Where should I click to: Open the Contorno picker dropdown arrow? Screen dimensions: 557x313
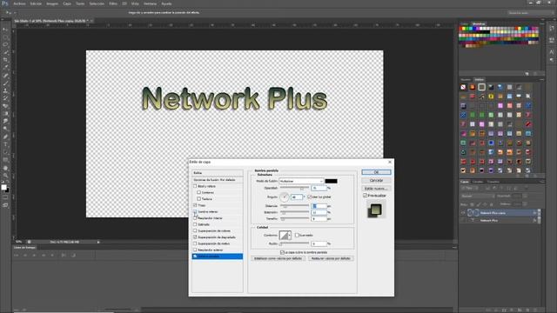tap(290, 235)
